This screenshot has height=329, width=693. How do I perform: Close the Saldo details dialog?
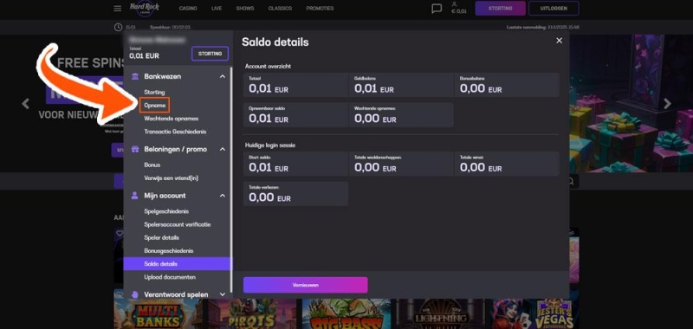(x=559, y=41)
